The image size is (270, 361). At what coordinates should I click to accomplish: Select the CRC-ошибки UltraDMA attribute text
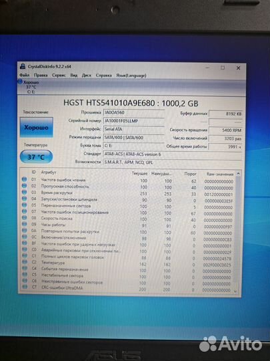[x=62, y=287]
